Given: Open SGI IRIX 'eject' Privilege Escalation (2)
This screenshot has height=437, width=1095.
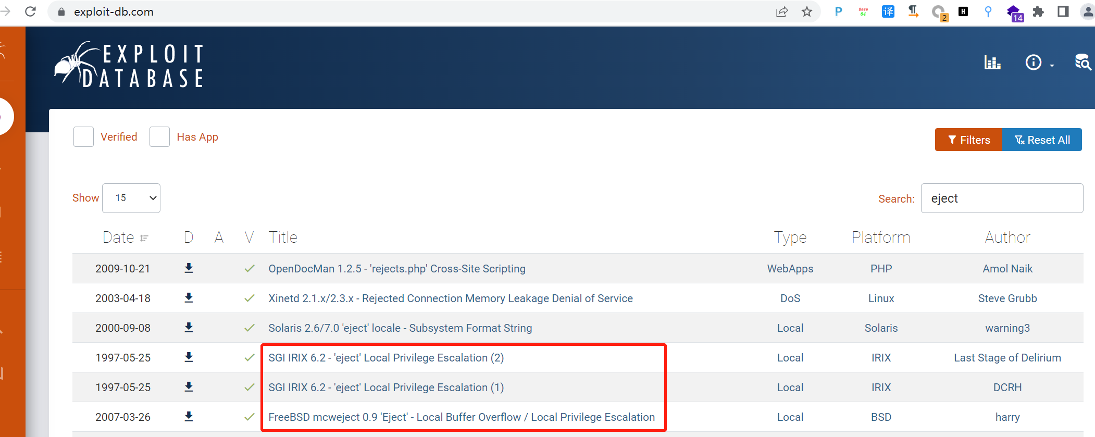Looking at the screenshot, I should pyautogui.click(x=386, y=358).
